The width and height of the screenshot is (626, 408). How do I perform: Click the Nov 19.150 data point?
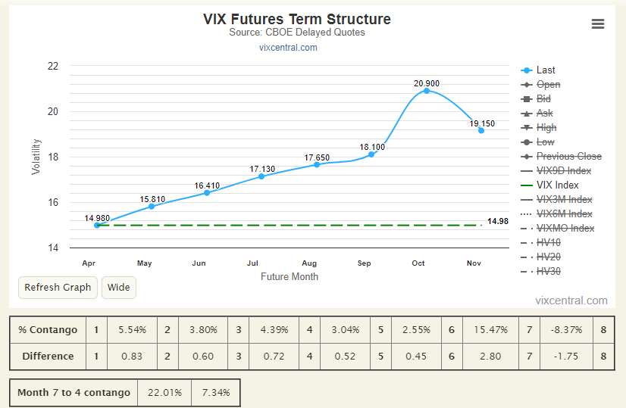(x=481, y=130)
